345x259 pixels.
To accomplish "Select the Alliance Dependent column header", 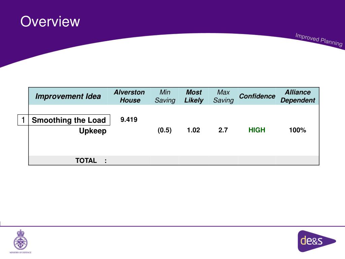I will click(x=298, y=96).
